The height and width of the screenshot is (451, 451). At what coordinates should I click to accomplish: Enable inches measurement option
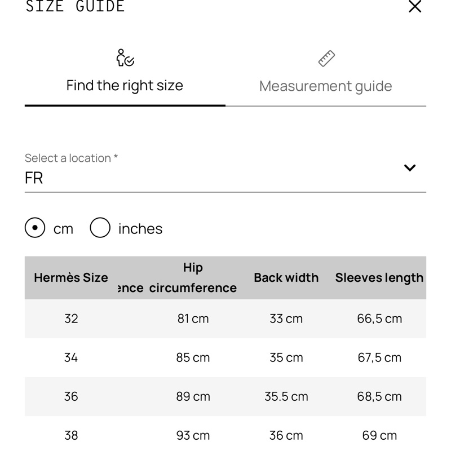pyautogui.click(x=100, y=228)
